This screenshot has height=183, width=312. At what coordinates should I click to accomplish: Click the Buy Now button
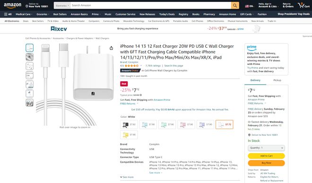click(x=266, y=163)
